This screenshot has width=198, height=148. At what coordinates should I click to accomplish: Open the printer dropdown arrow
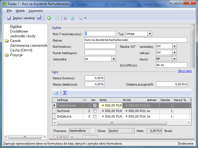pos(85,18)
